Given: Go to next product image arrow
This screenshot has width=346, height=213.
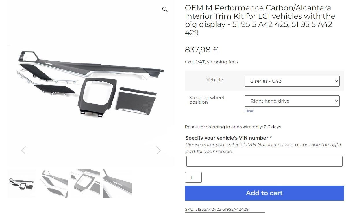Looking at the screenshot, I should [158, 150].
